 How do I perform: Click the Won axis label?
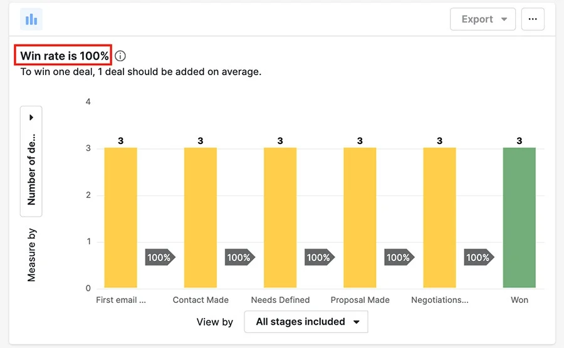point(520,300)
